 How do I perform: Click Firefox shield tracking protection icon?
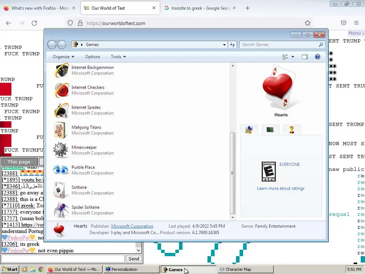tap(70, 23)
